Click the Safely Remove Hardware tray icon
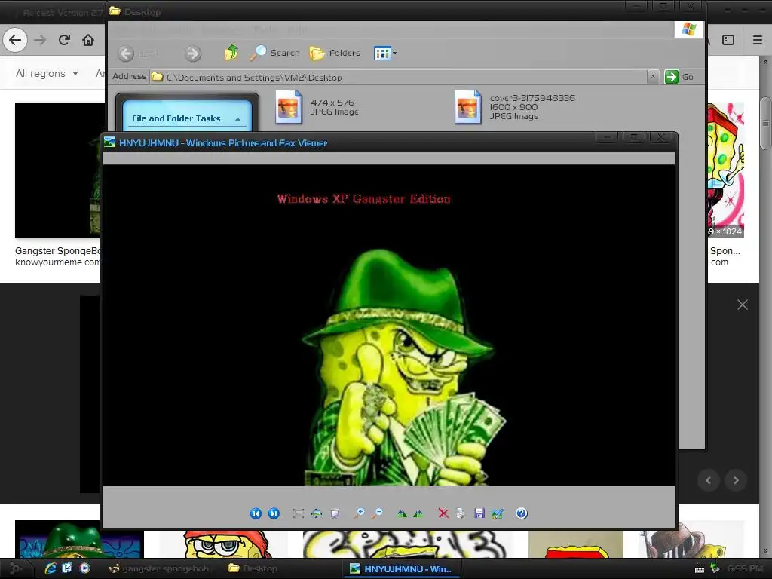The height and width of the screenshot is (579, 772). click(x=715, y=568)
